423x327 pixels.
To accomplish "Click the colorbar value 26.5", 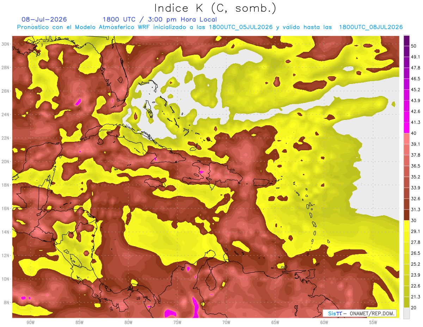I will coord(416,253).
